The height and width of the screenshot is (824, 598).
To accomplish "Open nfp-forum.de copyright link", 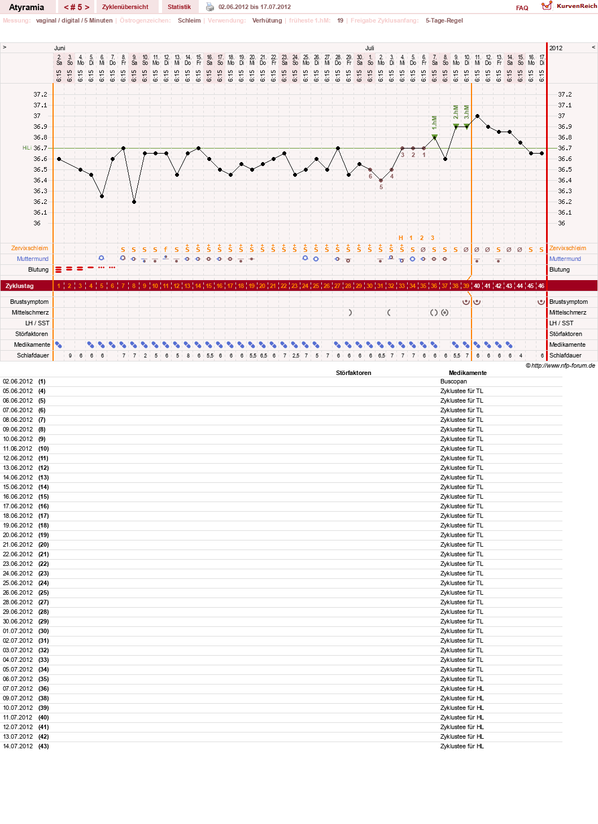I will 560,365.
